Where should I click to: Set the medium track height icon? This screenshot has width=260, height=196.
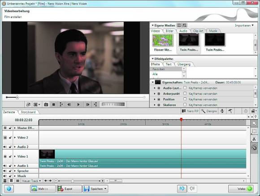11,181
